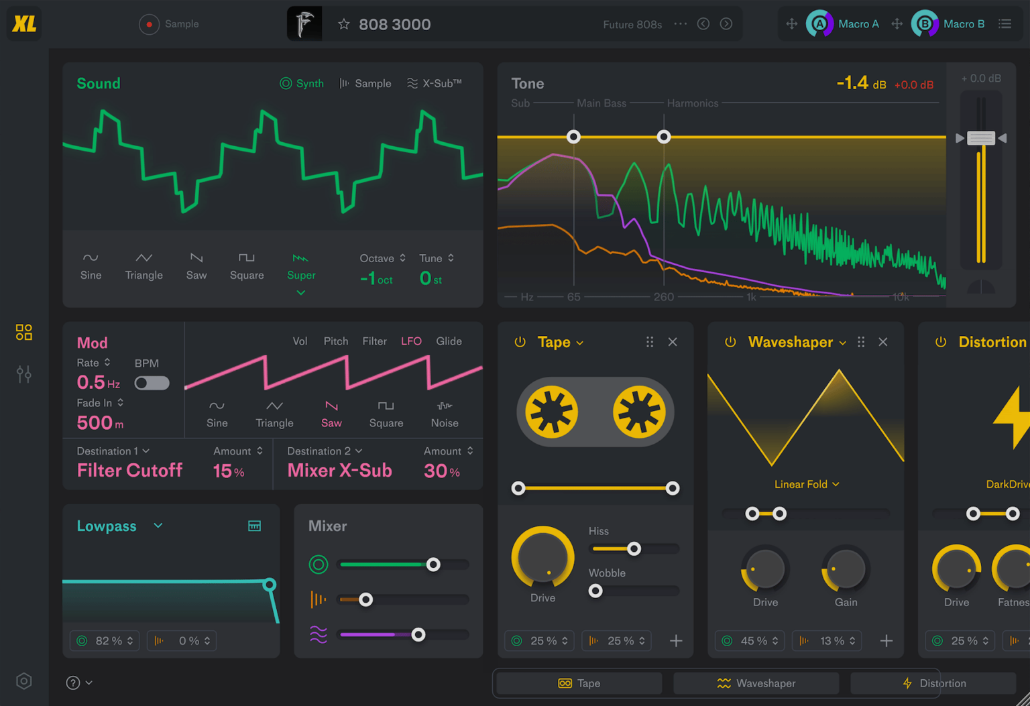Switch to the Sample tab in the Sound panel
Screen dimensions: 1030x706
click(x=365, y=83)
